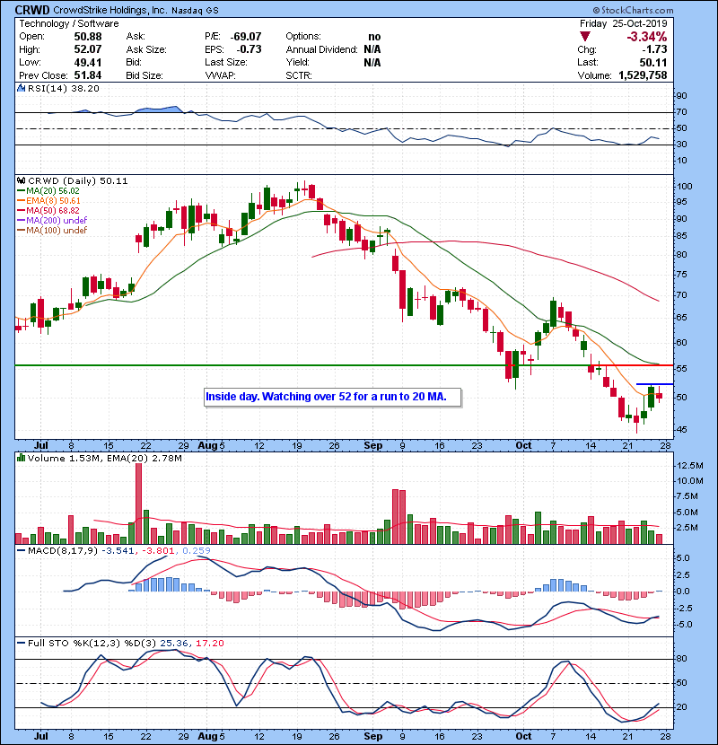Image resolution: width=718 pixels, height=745 pixels.
Task: Click the MA(50) 68.82 legend entry
Action: pos(48,210)
